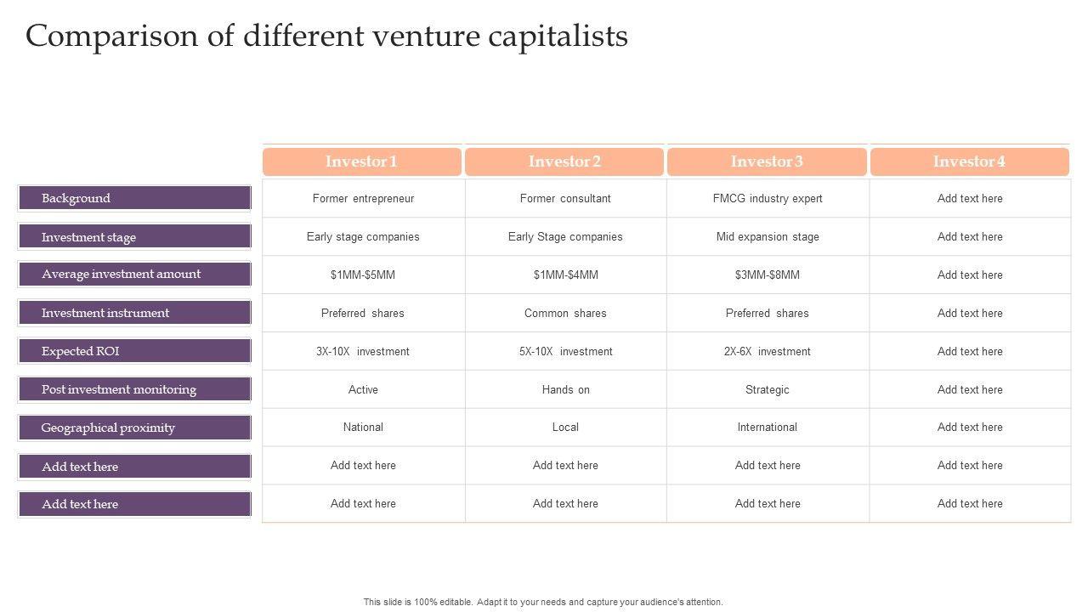Select the $1MM-$4MM amount cell
The image size is (1088, 612).
565,275
